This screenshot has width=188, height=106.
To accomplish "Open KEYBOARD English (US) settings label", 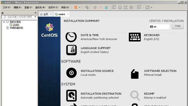I will pos(152,37).
